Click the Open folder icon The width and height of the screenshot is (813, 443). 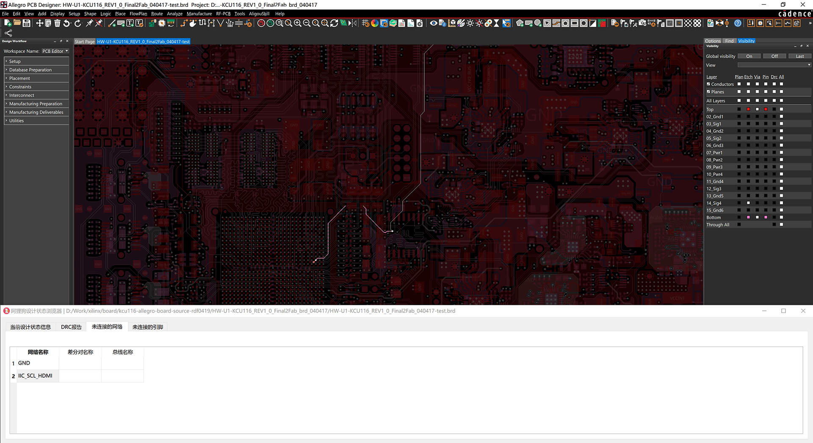17,23
